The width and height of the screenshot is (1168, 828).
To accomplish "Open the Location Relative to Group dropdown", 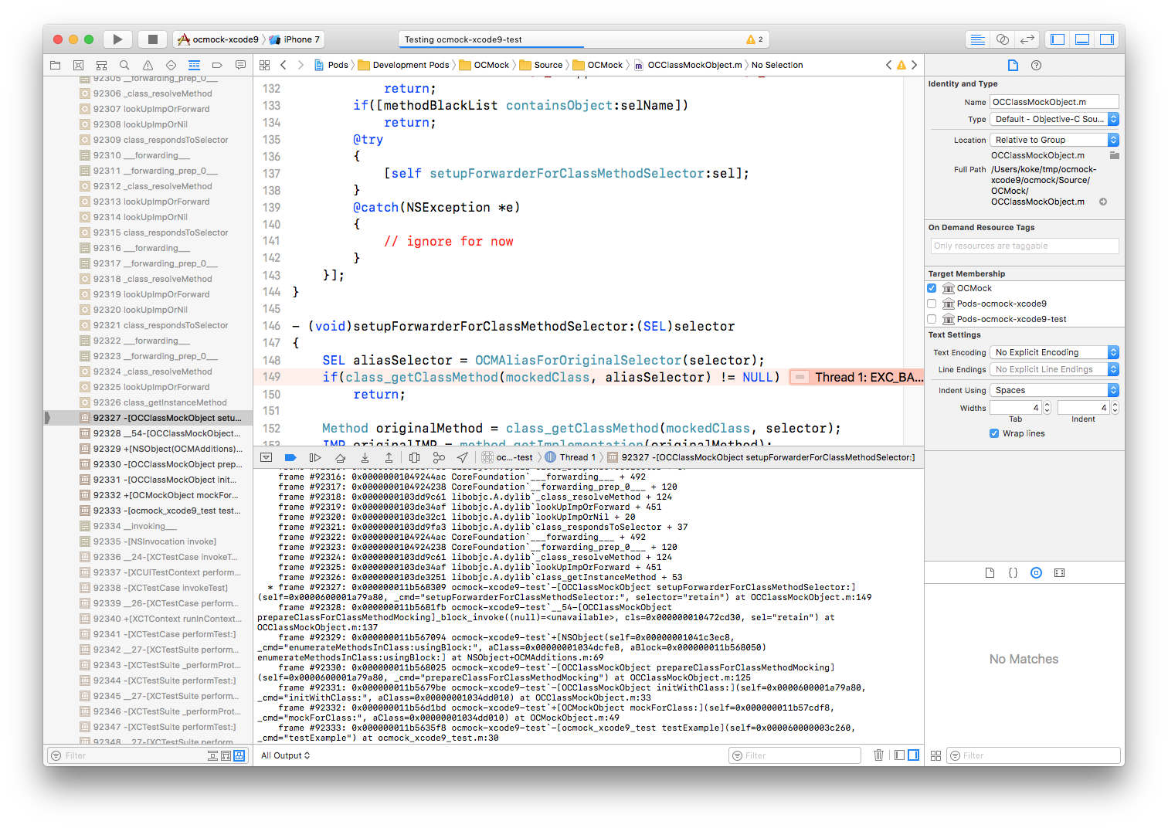I will click(1054, 140).
